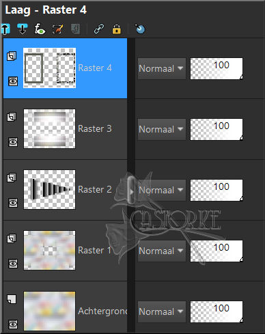Viewport: 265px width, 334px height.
Task: Toggle layer effects visibility icon
Action: [40, 29]
